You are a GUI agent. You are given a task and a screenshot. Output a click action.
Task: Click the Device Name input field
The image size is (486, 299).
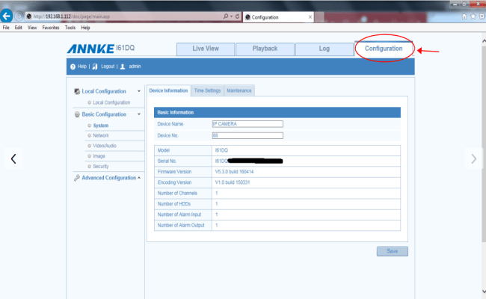point(248,123)
